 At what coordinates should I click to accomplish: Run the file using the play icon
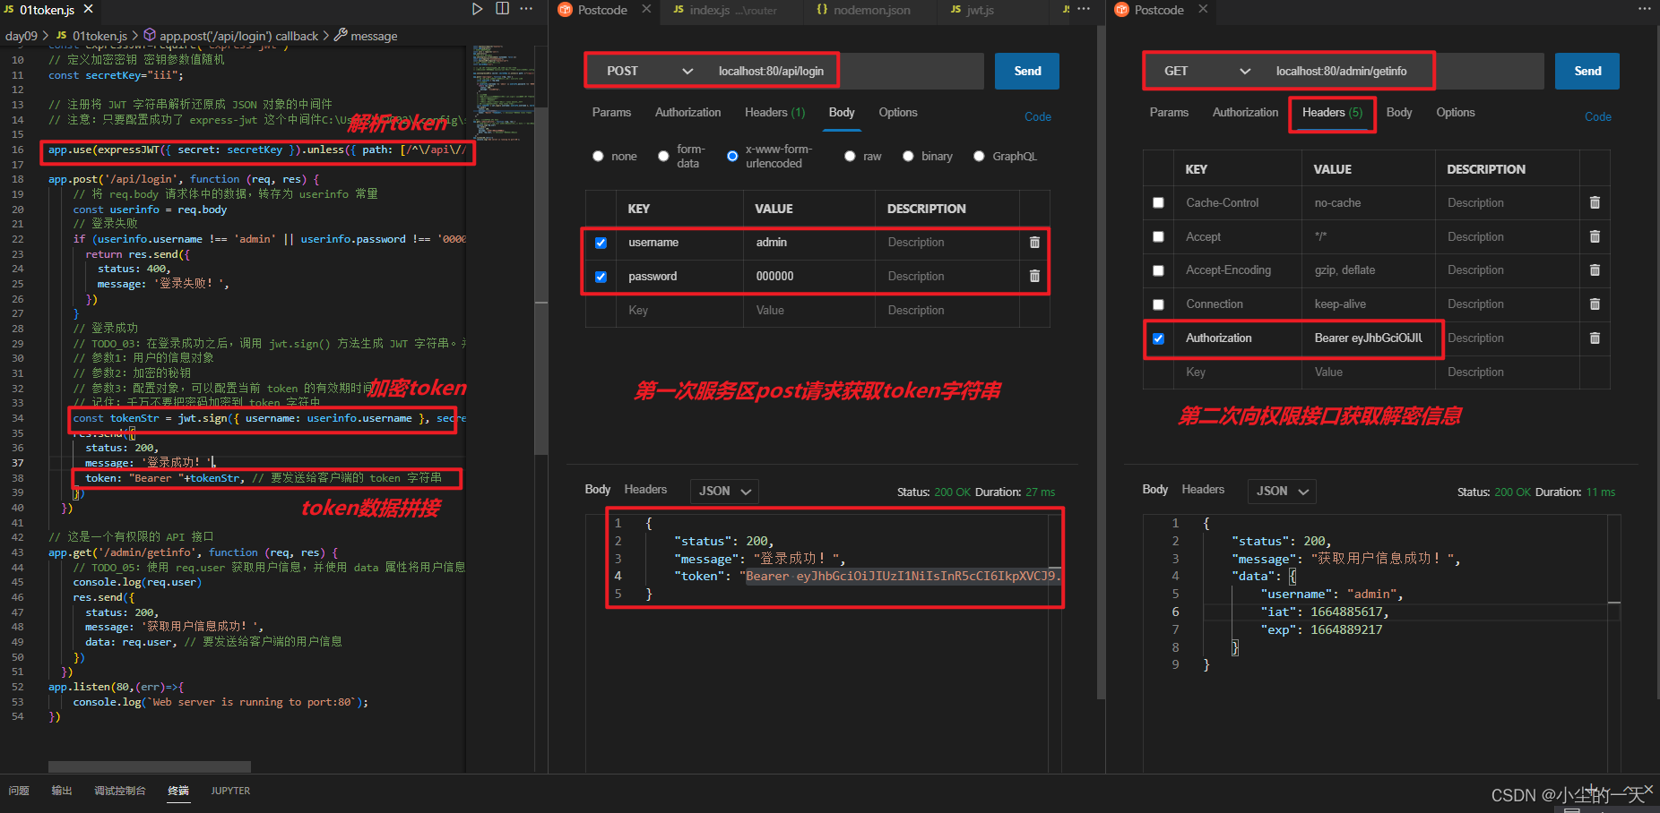click(x=478, y=10)
